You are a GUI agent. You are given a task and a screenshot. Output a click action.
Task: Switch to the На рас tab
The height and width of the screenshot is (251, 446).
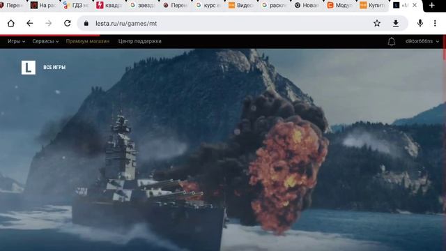click(x=43, y=5)
